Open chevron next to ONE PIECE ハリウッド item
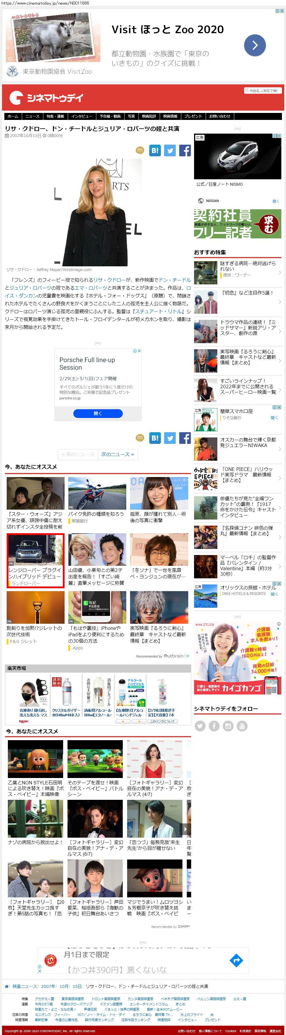286x1035 pixels. pyautogui.click(x=280, y=478)
